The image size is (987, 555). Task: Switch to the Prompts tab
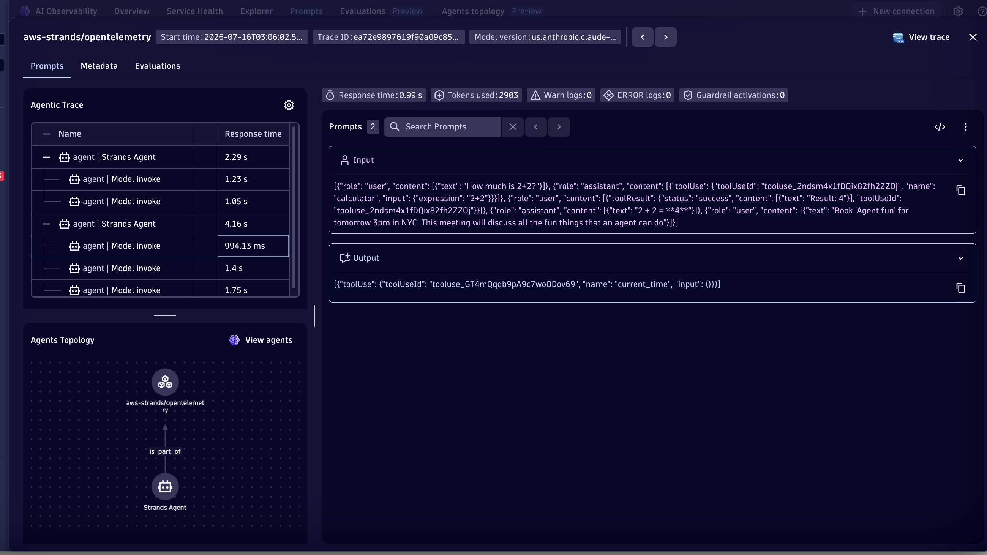point(47,66)
